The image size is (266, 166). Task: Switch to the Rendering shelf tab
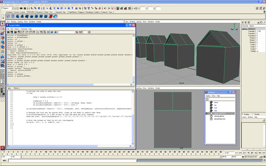point(89,12)
